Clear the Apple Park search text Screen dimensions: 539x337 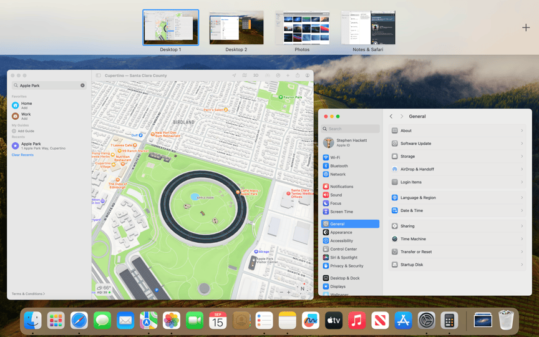coord(82,85)
